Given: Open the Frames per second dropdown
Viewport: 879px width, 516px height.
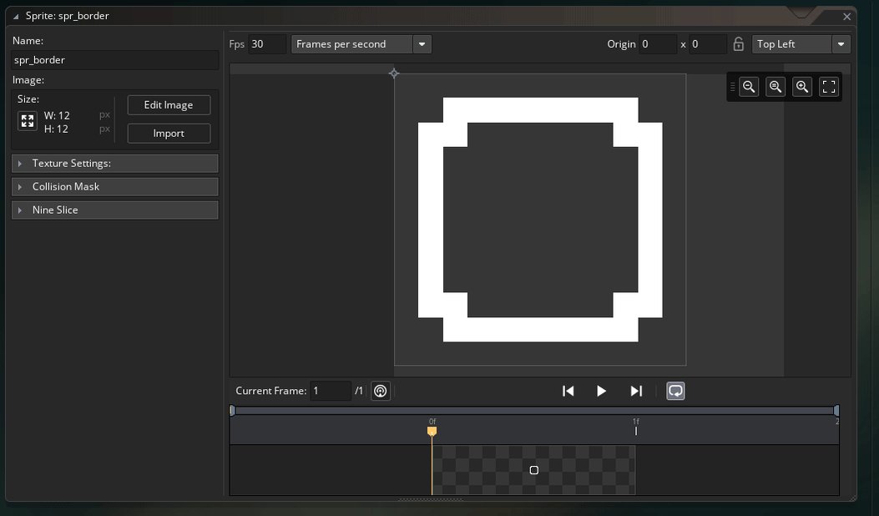Looking at the screenshot, I should [361, 44].
